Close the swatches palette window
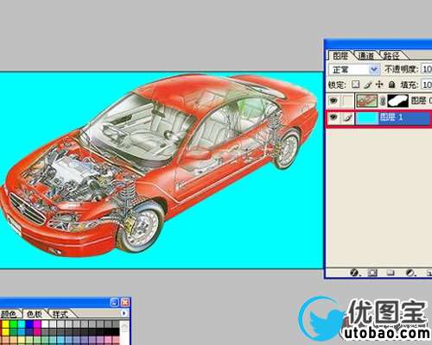The height and width of the screenshot is (345, 432). pyautogui.click(x=125, y=303)
